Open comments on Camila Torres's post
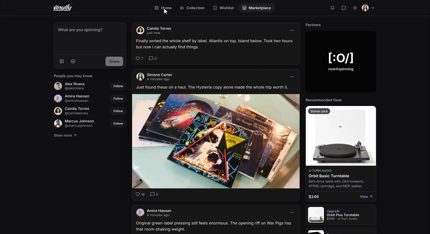This screenshot has height=234, width=430. pyautogui.click(x=153, y=58)
